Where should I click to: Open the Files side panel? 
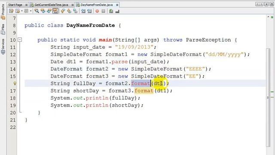(3, 29)
